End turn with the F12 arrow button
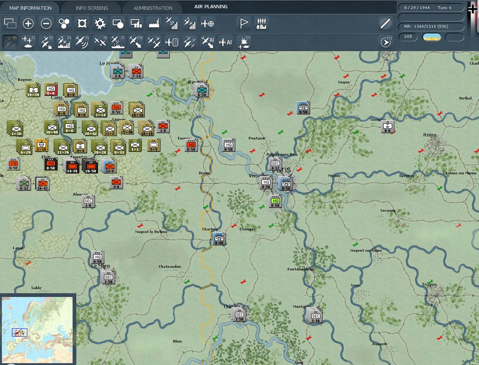 [385, 42]
